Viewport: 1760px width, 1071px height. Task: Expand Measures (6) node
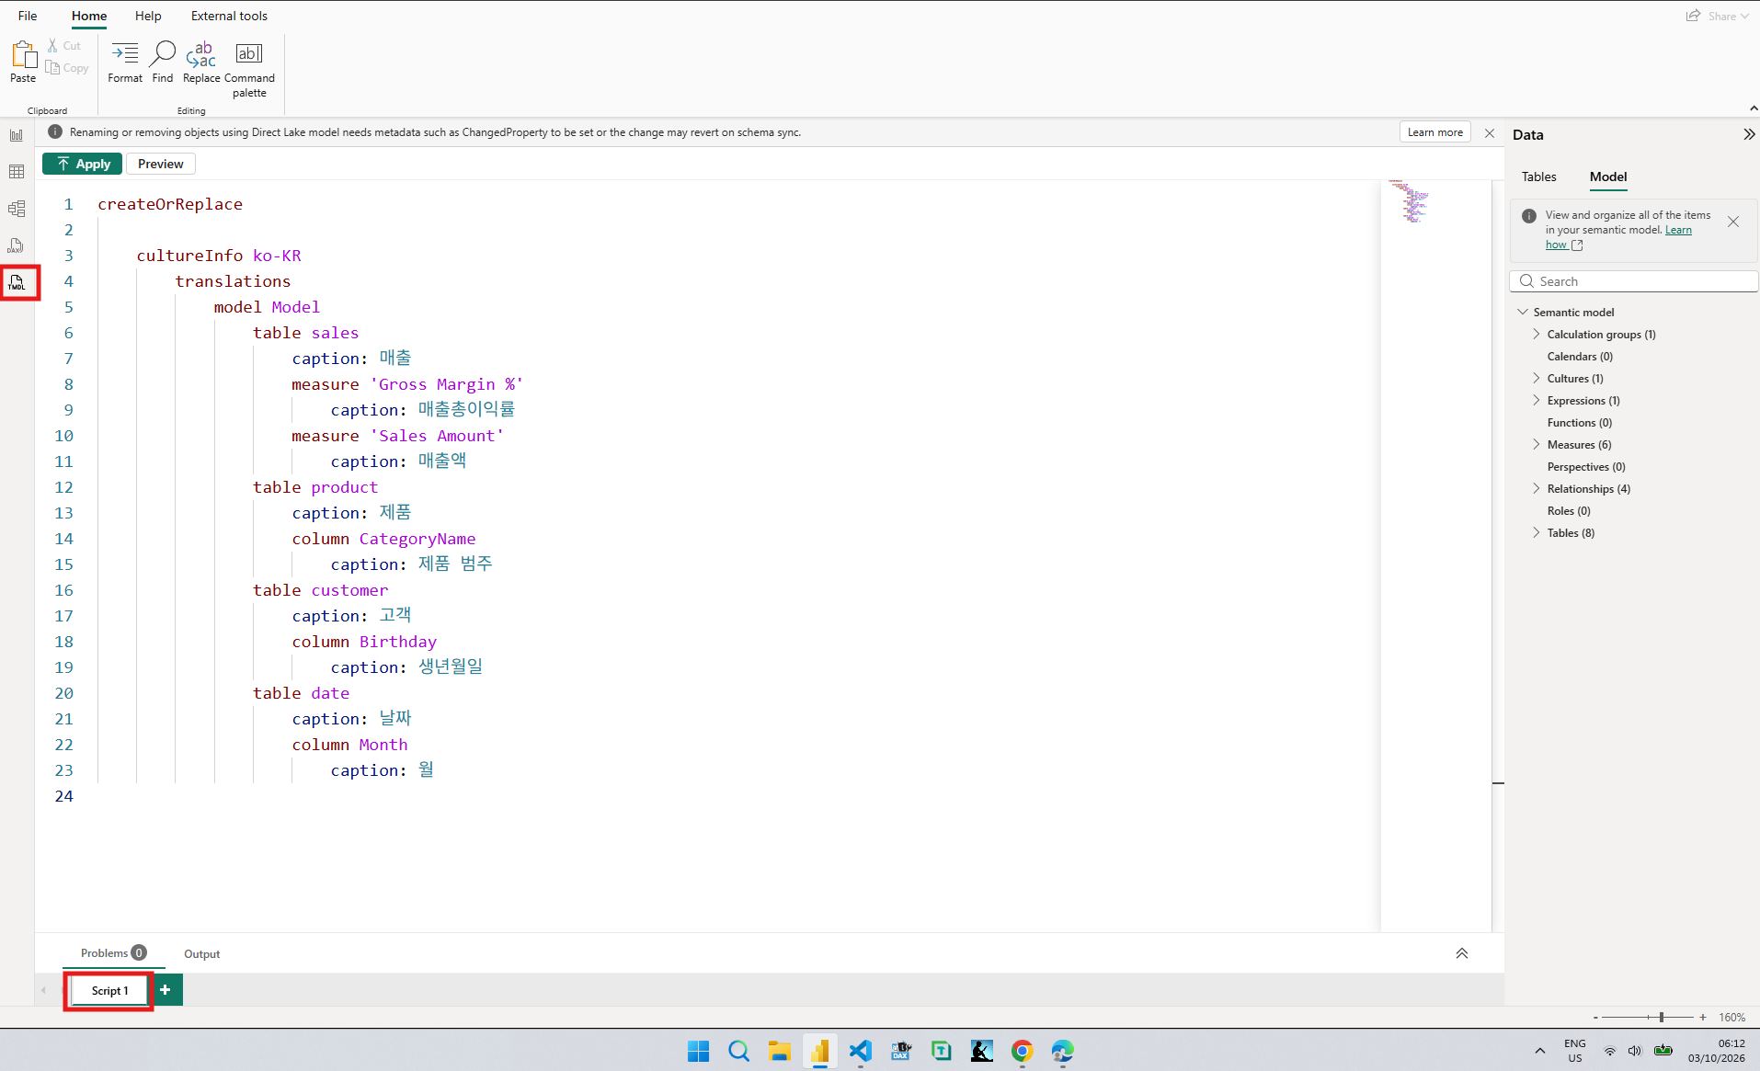point(1537,445)
